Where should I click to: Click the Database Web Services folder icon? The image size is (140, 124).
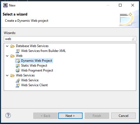pyautogui.click(x=12, y=46)
